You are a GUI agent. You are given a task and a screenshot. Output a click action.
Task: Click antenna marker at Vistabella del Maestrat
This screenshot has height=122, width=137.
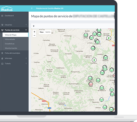pos(90,78)
